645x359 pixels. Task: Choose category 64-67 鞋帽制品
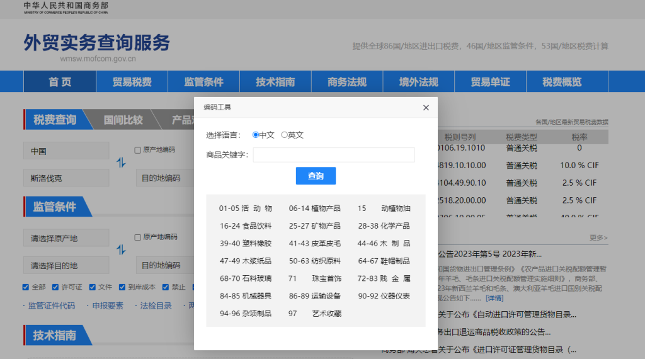click(x=384, y=261)
